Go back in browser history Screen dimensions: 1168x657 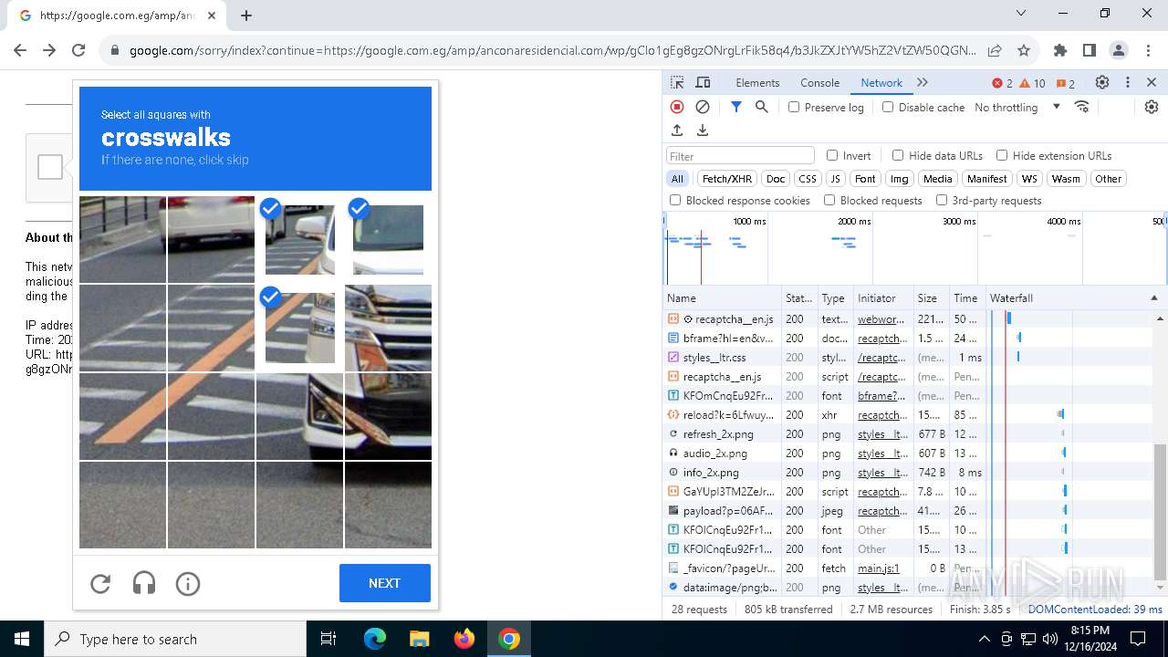(20, 50)
